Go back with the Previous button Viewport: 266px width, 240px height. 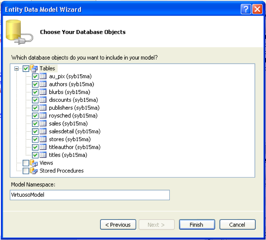click(x=117, y=225)
